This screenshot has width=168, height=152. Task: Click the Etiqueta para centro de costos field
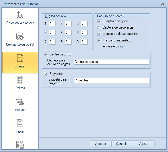[112, 62]
